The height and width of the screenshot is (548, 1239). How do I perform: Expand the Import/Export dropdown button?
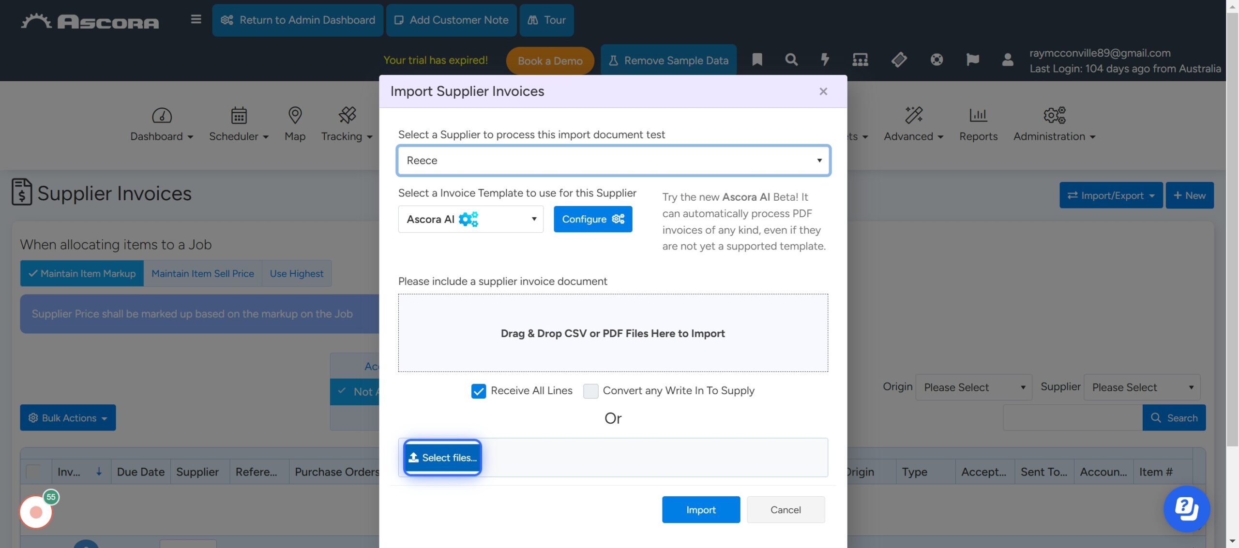point(1111,195)
